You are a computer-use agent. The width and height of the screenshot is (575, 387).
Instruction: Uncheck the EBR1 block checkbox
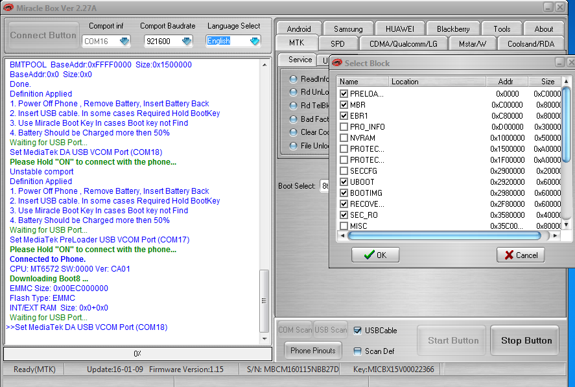coord(344,115)
